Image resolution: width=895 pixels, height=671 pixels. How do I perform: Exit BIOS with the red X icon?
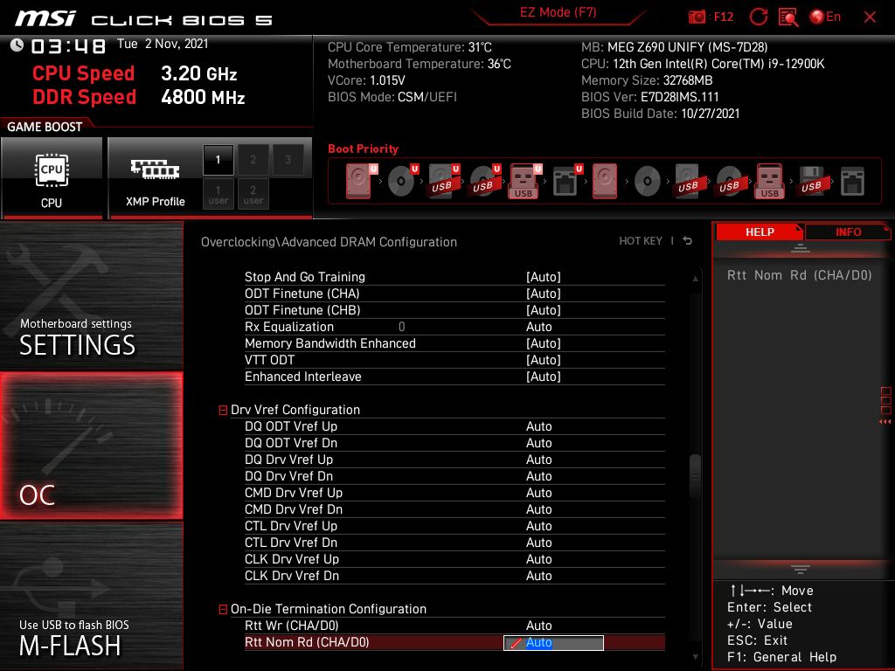[870, 17]
